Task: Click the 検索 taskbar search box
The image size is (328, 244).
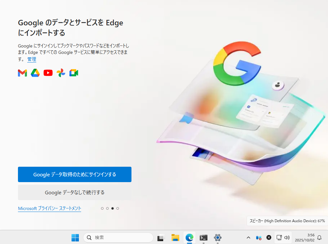Action: coord(118,238)
